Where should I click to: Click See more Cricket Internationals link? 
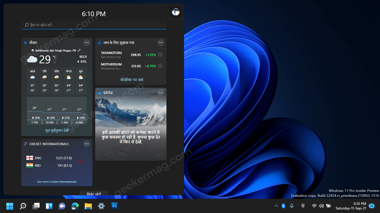point(57,182)
